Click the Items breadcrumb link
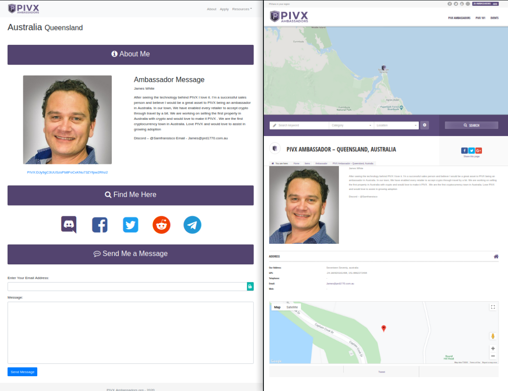The height and width of the screenshot is (391, 508). [307, 163]
